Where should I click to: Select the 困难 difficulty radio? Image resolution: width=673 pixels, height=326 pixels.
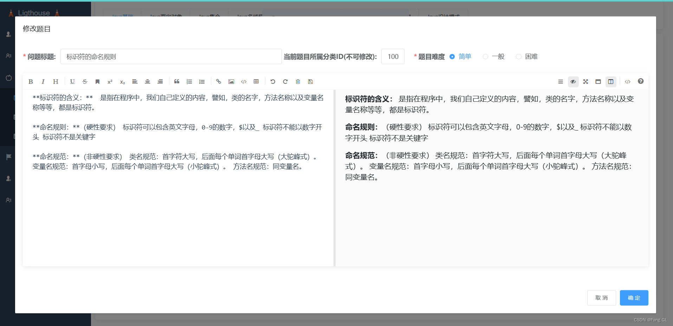click(518, 56)
